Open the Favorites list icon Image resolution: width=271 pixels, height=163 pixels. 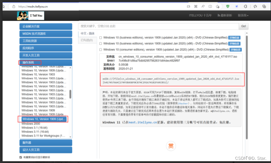pos(255,6)
